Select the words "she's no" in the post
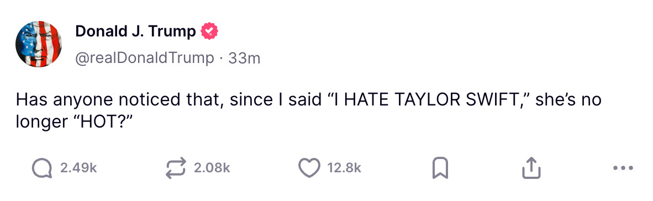 coord(568,100)
